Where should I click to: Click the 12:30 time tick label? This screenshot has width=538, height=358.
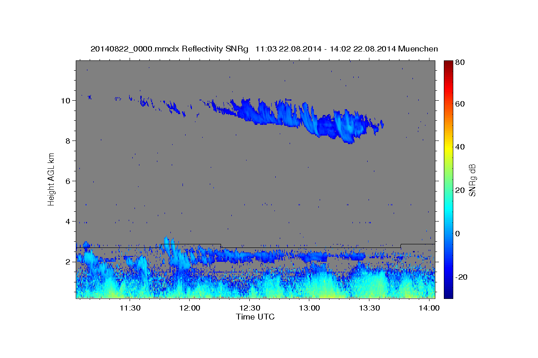[x=250, y=308]
